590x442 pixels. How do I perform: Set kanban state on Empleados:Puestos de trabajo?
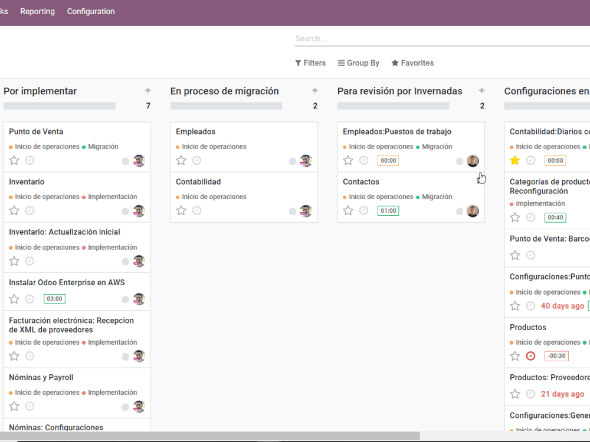(460, 161)
